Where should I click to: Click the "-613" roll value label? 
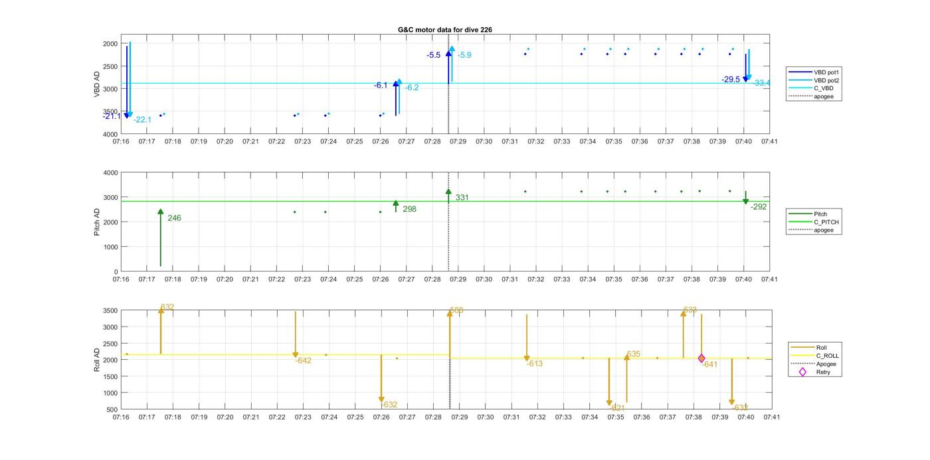(534, 364)
